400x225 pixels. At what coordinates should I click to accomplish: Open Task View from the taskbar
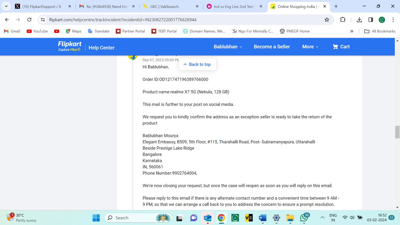[180, 218]
